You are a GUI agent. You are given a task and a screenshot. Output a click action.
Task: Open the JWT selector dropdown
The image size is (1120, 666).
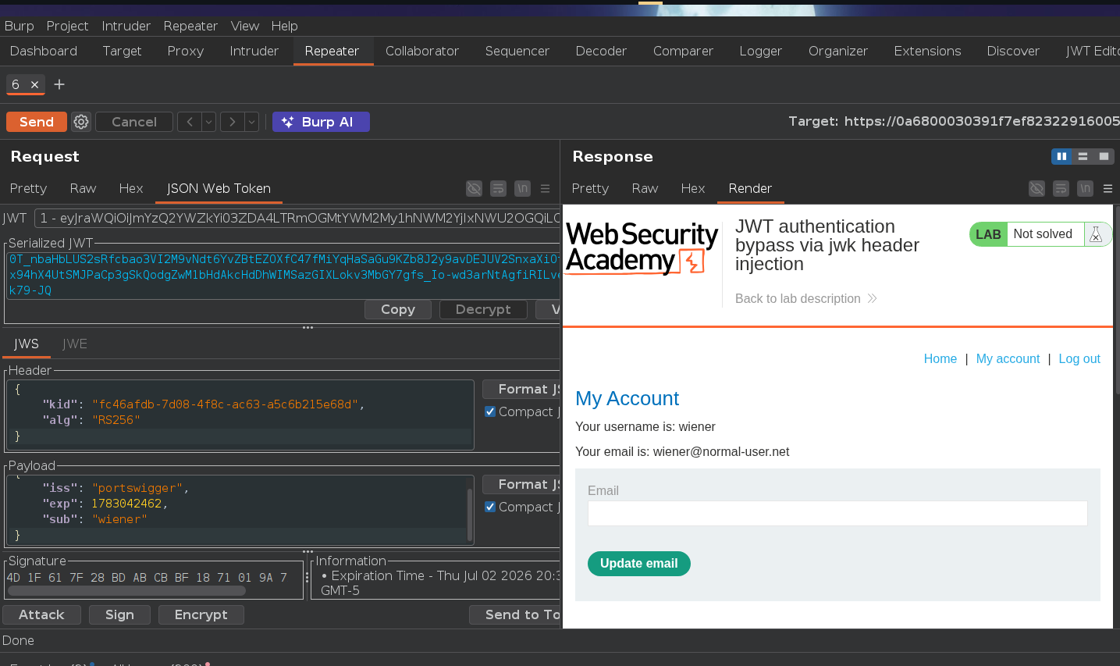[297, 218]
